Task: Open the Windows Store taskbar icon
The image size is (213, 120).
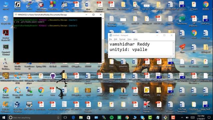Action: coord(89,117)
